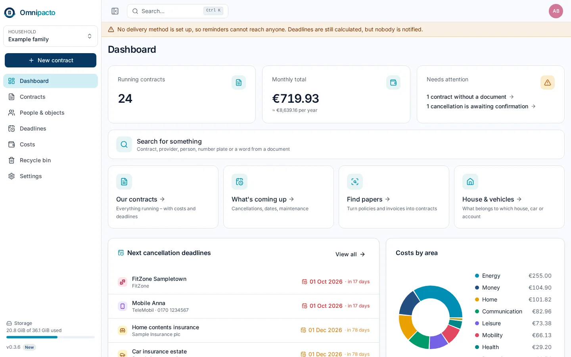Click the storage icon in the sidebar footer
Screen dimensions: 571x357
pos(9,323)
